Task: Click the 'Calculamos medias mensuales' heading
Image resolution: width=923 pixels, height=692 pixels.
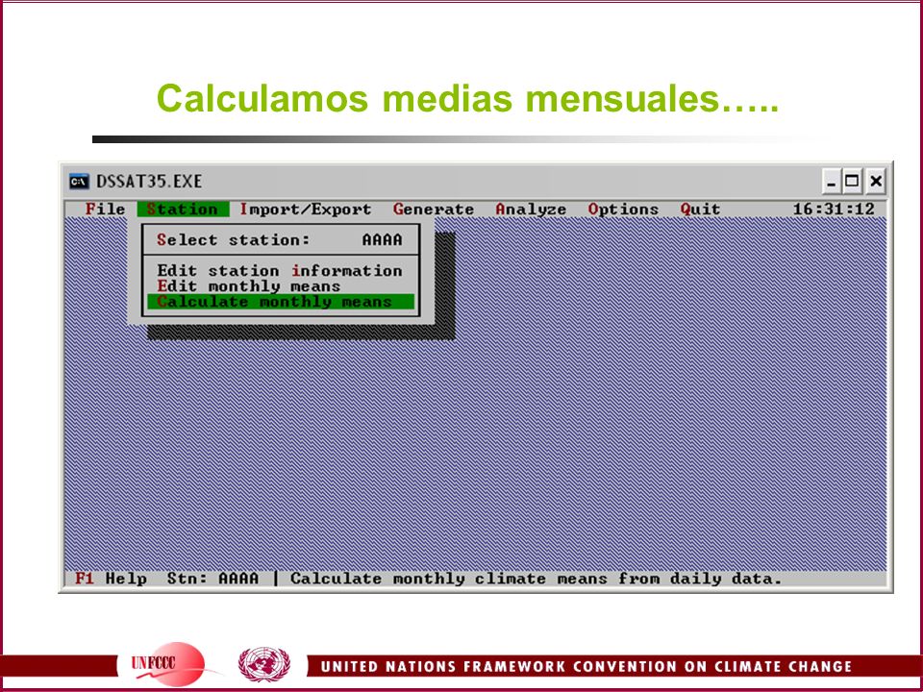Action: click(x=468, y=98)
